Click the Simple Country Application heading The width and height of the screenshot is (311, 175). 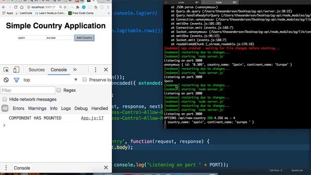click(x=56, y=26)
